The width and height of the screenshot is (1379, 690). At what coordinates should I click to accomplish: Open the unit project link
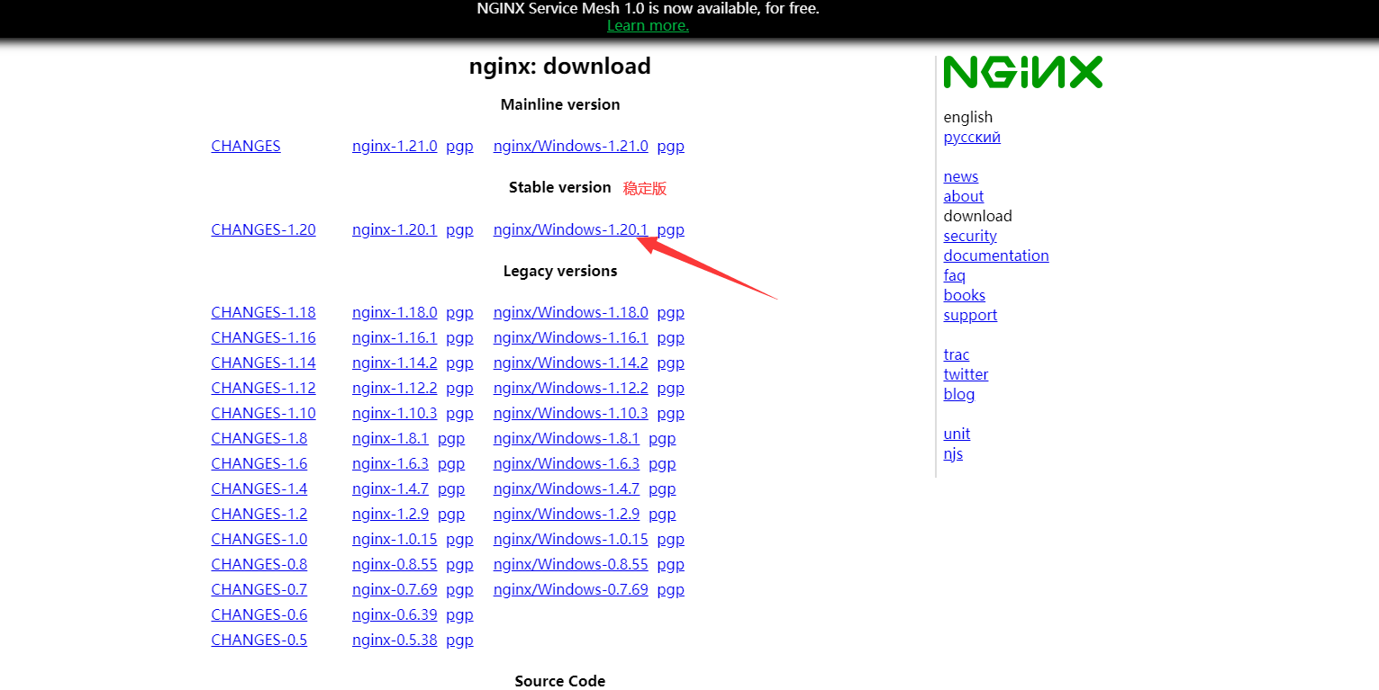coord(957,434)
